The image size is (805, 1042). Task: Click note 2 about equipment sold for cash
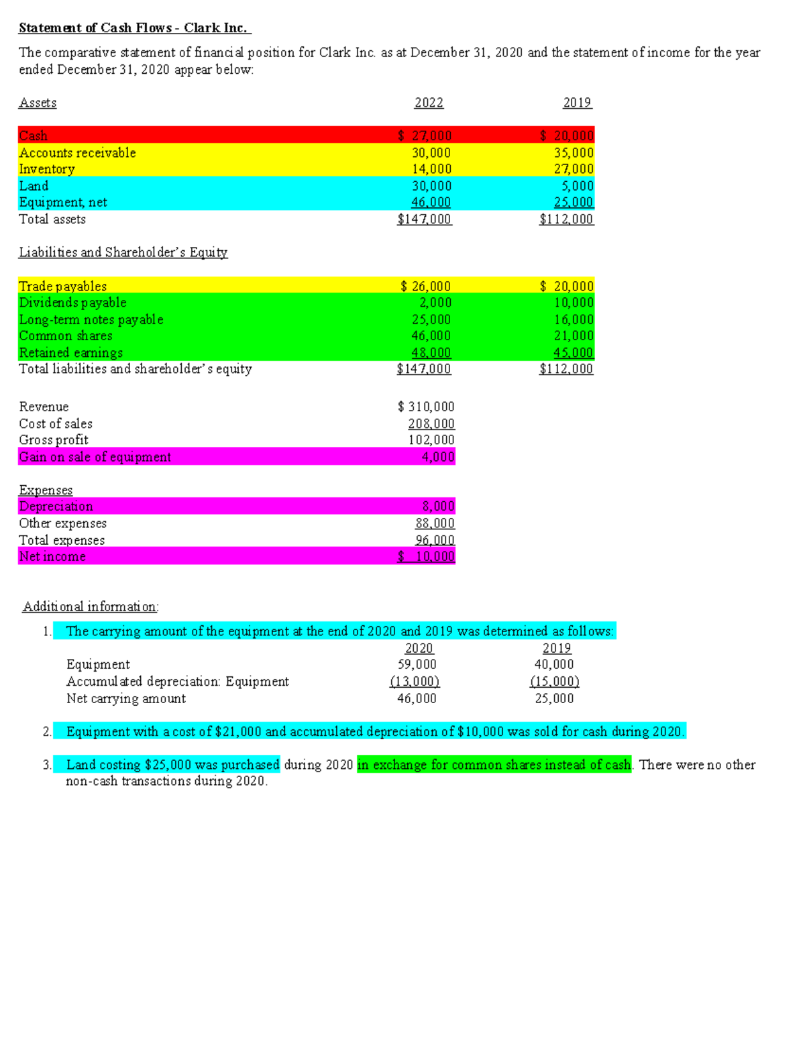coord(376,731)
